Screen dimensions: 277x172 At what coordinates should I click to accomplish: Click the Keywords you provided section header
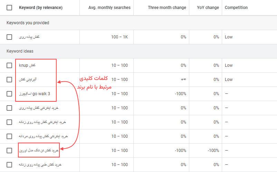pyautogui.click(x=28, y=23)
